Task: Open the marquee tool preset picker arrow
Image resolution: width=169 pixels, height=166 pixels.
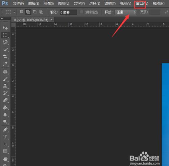Action: pos(14,12)
